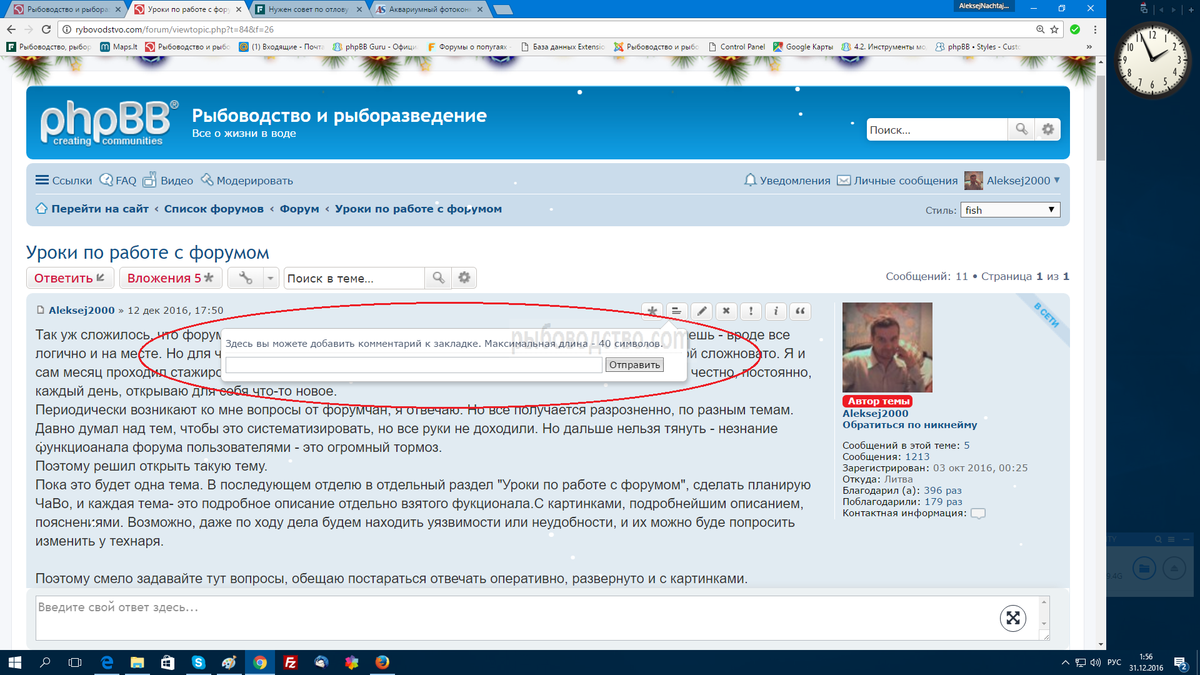Open Ссылки quick links menu
The height and width of the screenshot is (675, 1200).
[x=64, y=181]
